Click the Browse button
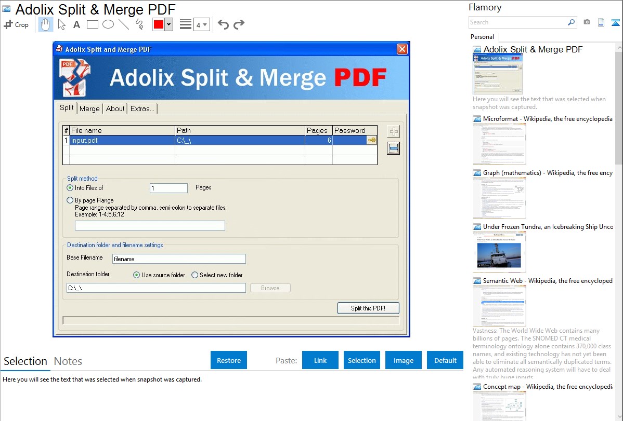The image size is (623, 421). (x=270, y=288)
